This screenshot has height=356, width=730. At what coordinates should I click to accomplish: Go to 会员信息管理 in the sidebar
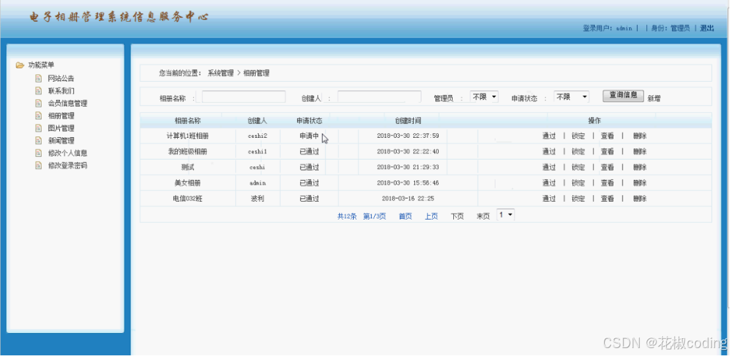pyautogui.click(x=67, y=104)
